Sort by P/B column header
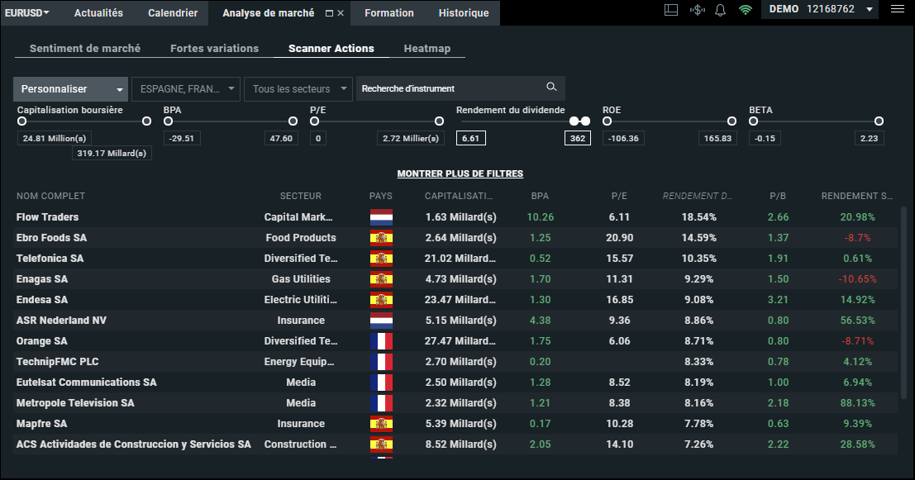Screen dimensions: 915x480 [x=778, y=196]
